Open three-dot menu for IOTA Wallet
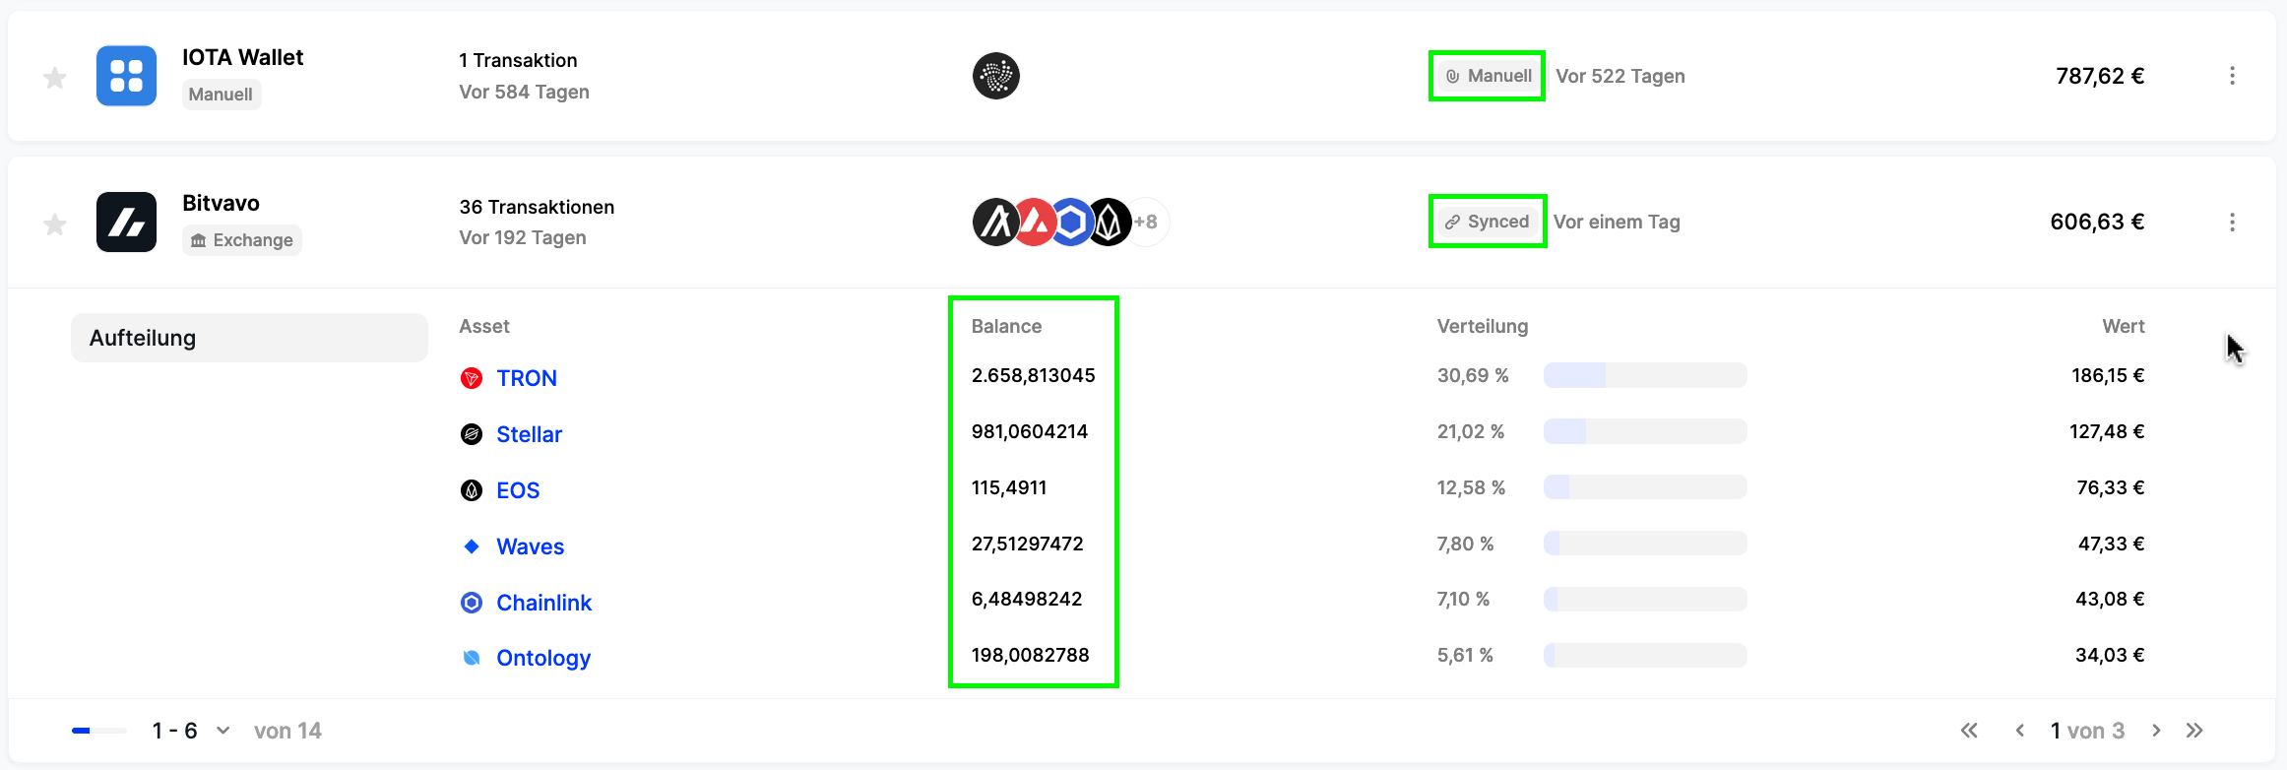The height and width of the screenshot is (770, 2287). [x=2232, y=76]
